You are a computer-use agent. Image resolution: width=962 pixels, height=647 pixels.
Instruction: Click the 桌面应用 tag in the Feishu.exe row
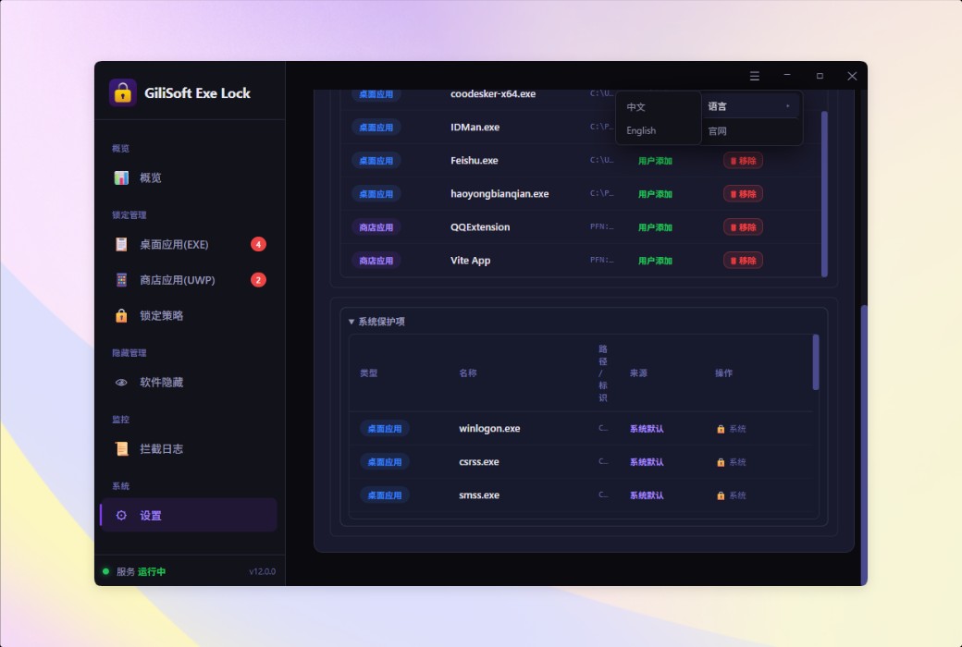pyautogui.click(x=376, y=161)
